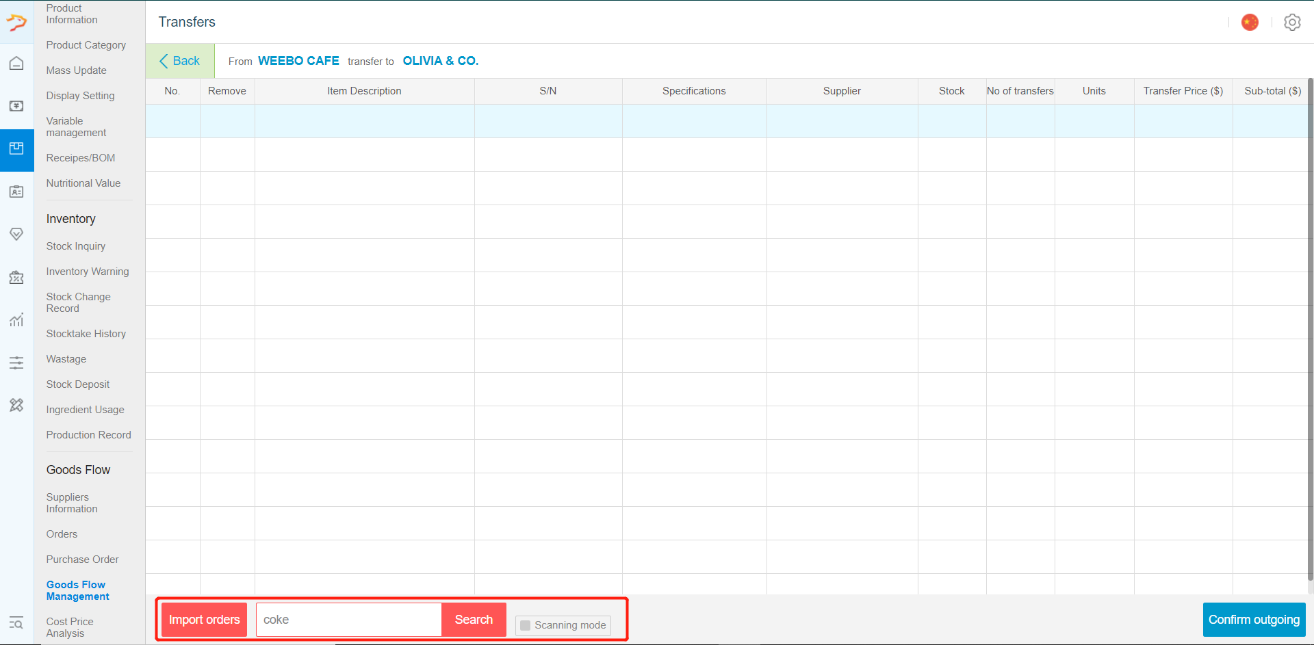Open Ingredient Usage menu item
Viewport: 1314px width, 645px height.
click(x=86, y=410)
